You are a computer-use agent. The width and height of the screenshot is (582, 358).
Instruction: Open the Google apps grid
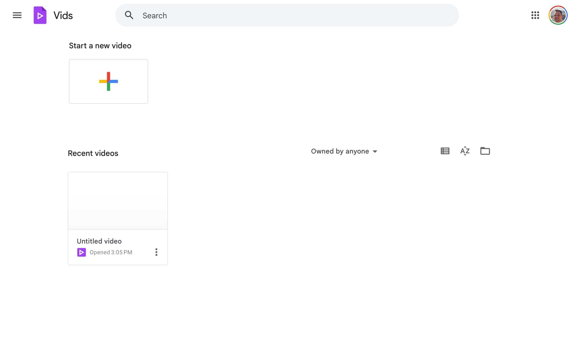(x=535, y=15)
